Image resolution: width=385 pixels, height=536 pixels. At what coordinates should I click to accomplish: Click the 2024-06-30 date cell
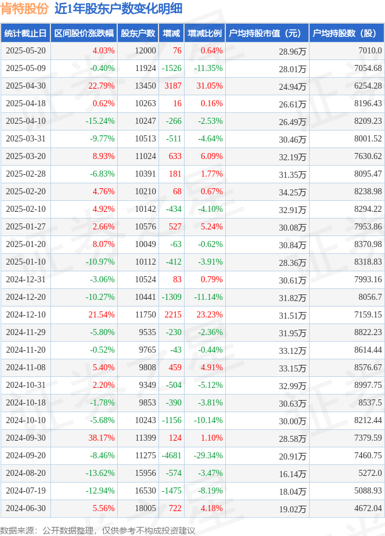[26, 508]
